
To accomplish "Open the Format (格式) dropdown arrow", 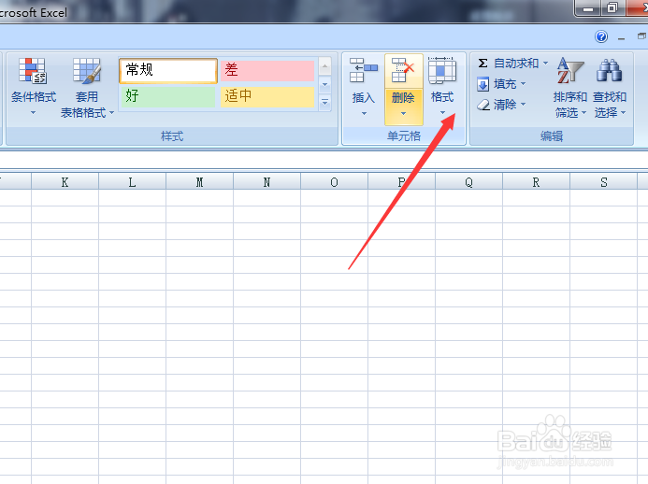I will [442, 113].
